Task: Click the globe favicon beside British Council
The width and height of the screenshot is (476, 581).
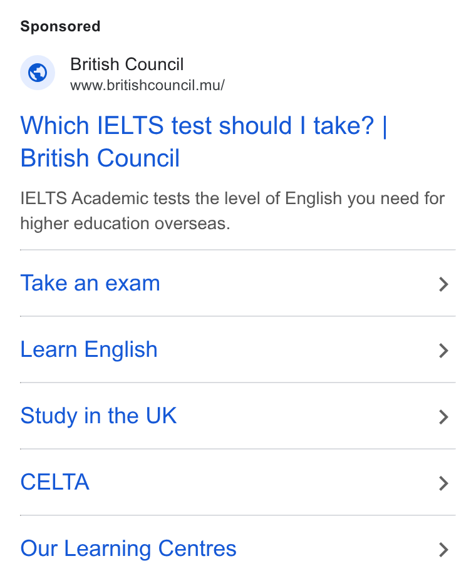Action: coord(38,73)
